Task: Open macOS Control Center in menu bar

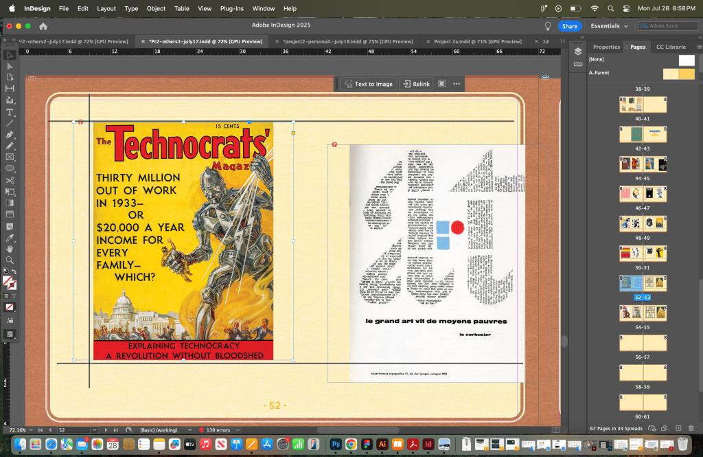Action: [x=625, y=8]
